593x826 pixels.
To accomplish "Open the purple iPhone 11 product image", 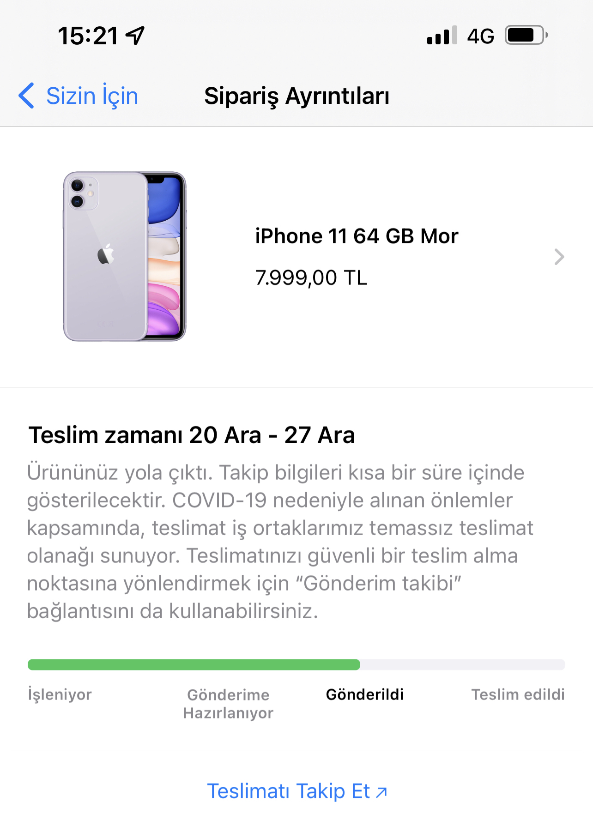I will point(124,256).
